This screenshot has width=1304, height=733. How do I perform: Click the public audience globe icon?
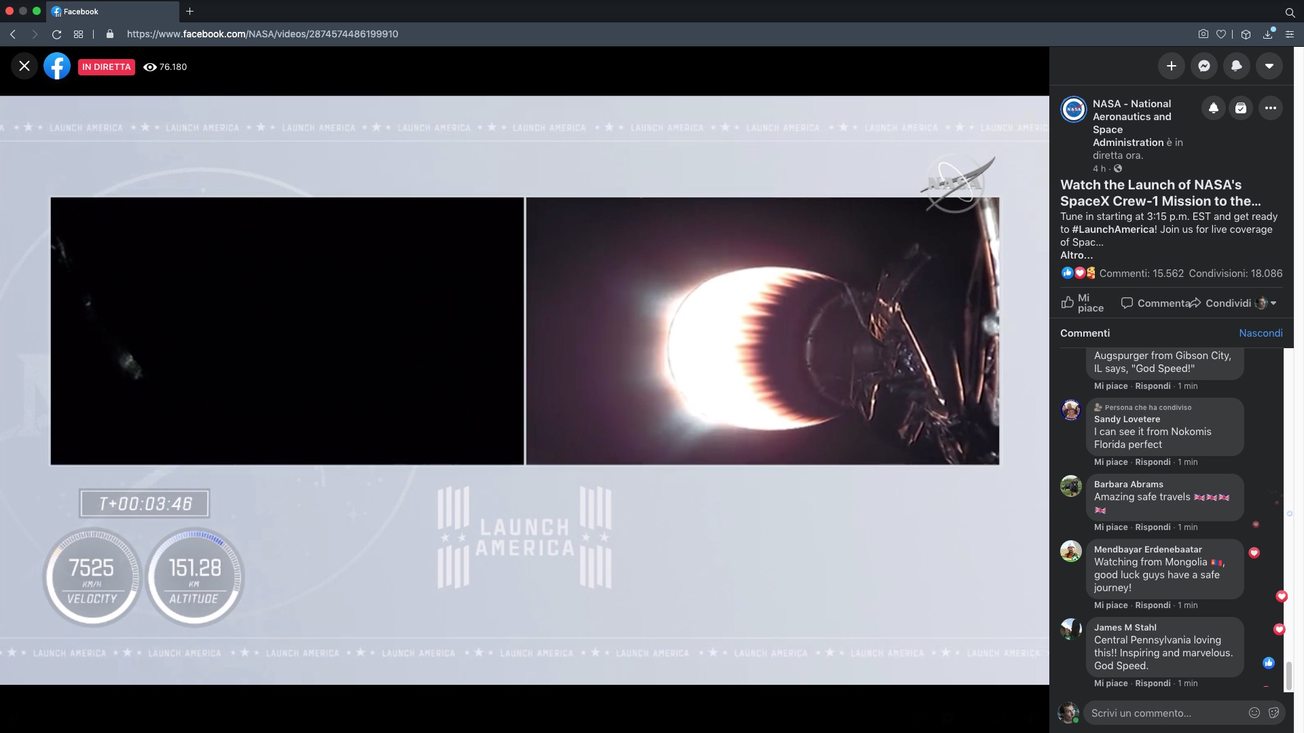tap(1118, 168)
